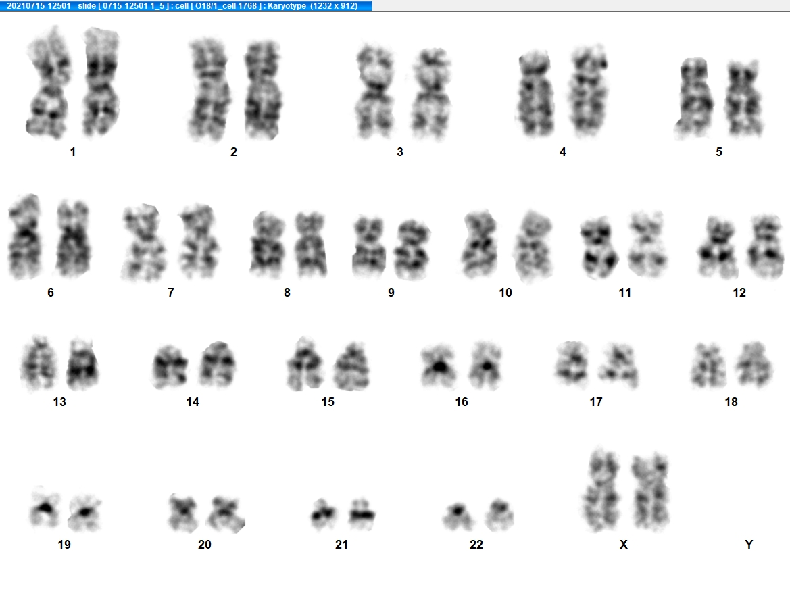Select the chromosome 13 pair image
790x602 pixels.
pos(59,363)
